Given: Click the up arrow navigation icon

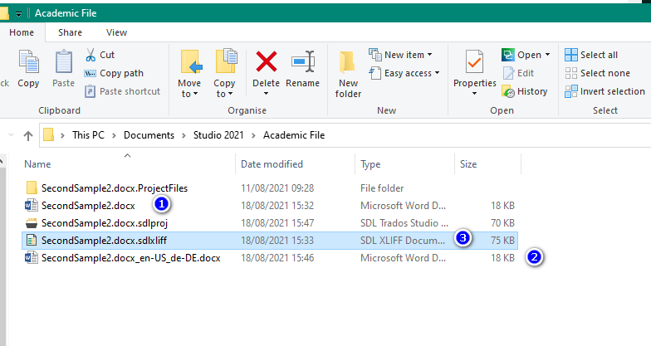Looking at the screenshot, I should [28, 134].
